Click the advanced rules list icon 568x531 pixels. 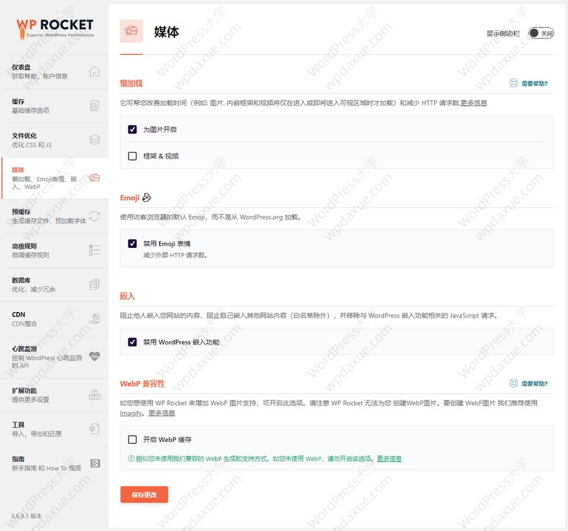tap(95, 250)
